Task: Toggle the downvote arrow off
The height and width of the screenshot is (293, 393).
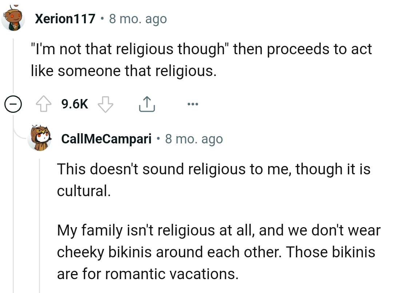Action: pyautogui.click(x=105, y=104)
